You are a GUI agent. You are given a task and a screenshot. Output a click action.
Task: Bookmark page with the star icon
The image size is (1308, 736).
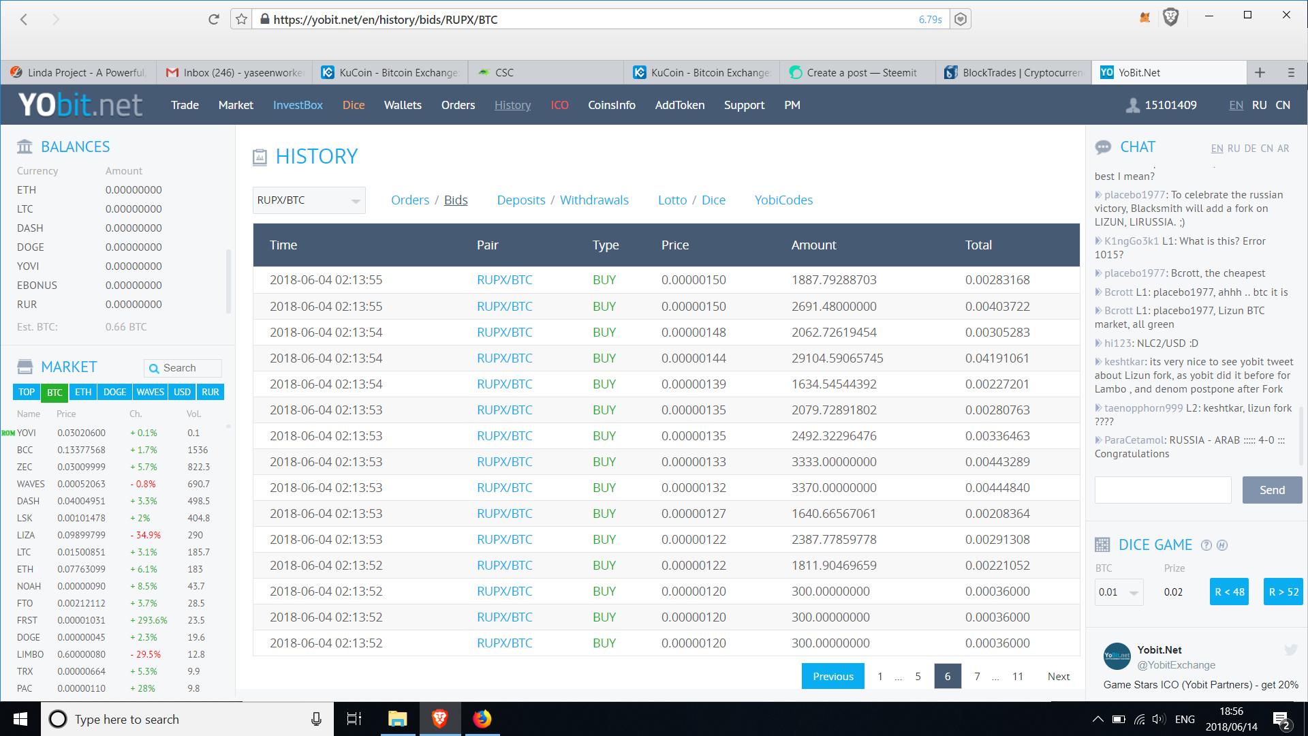pyautogui.click(x=241, y=19)
